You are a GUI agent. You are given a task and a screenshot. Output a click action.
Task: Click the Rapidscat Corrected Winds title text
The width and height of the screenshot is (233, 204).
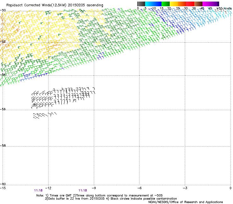[55, 5]
